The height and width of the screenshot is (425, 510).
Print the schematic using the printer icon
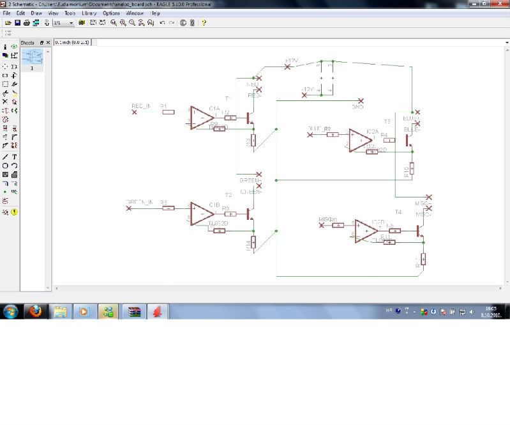pos(27,23)
